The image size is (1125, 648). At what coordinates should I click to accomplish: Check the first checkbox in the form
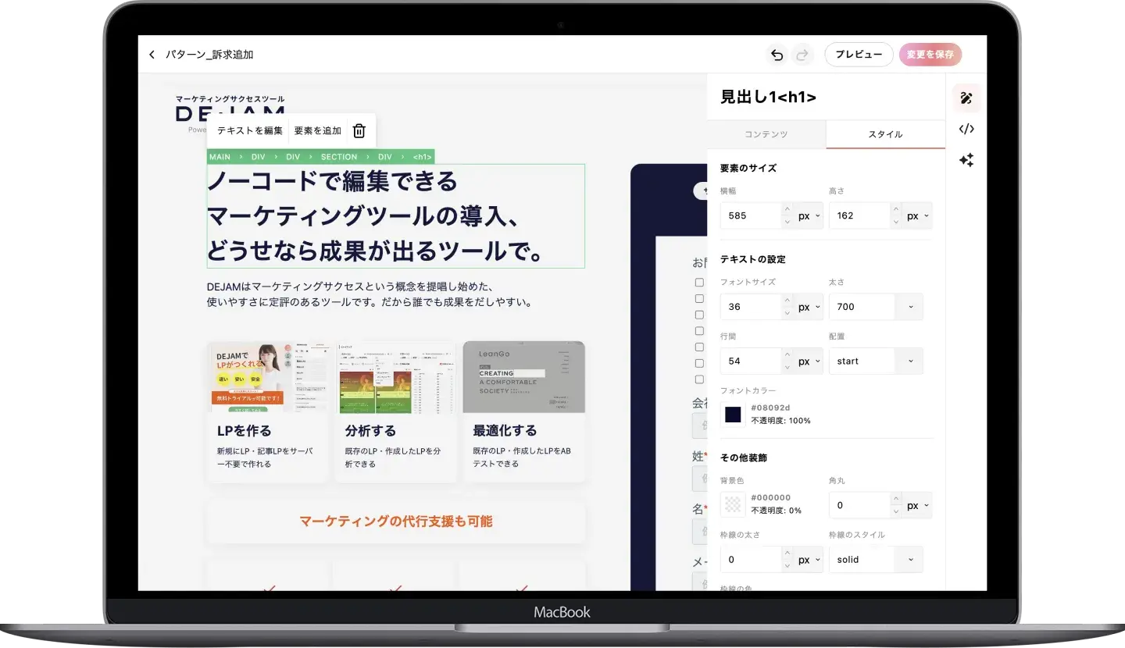[699, 283]
